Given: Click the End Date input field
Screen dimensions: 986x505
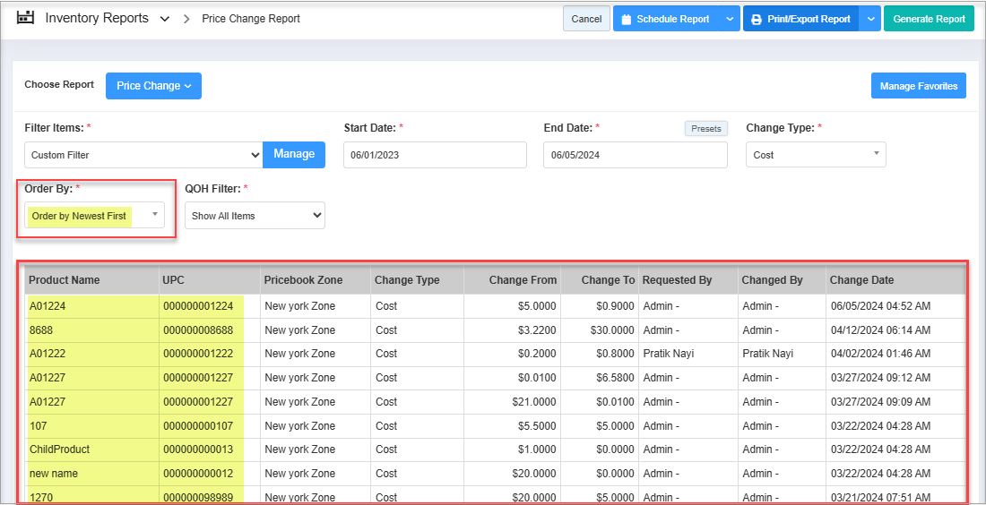Looking at the screenshot, I should click(635, 155).
